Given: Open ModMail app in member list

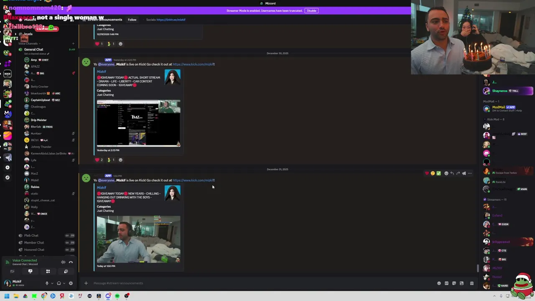Looking at the screenshot, I should (x=507, y=109).
